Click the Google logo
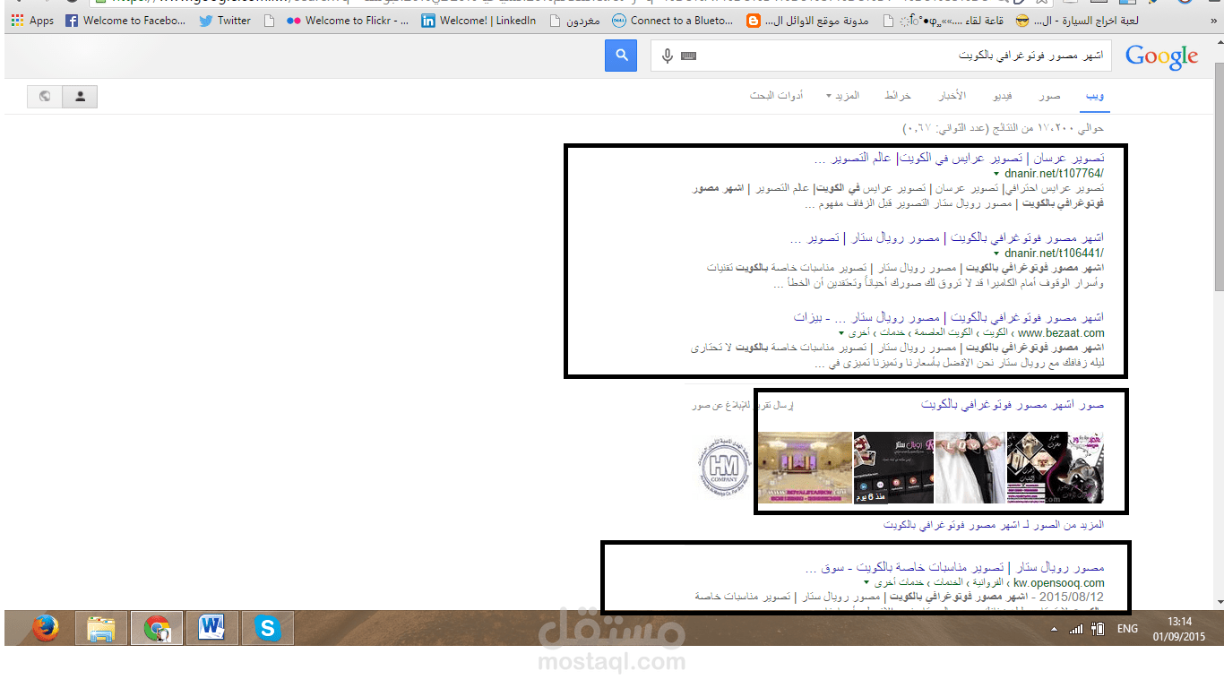Viewport: 1224px width, 688px height. 1161,56
